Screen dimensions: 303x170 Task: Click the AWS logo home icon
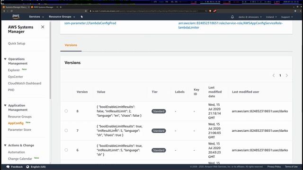16,17
